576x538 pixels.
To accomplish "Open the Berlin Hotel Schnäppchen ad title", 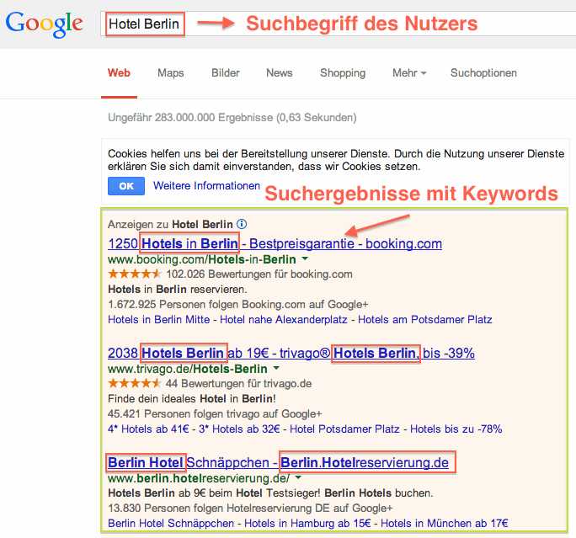I will [x=278, y=462].
